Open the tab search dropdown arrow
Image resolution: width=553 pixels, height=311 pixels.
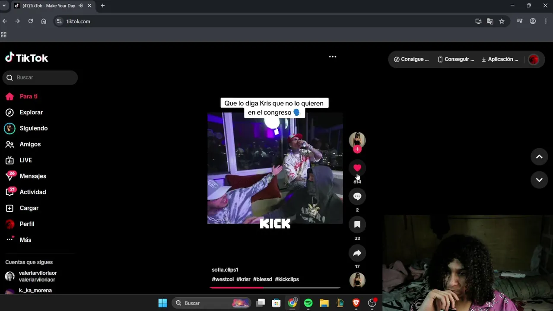(x=4, y=6)
